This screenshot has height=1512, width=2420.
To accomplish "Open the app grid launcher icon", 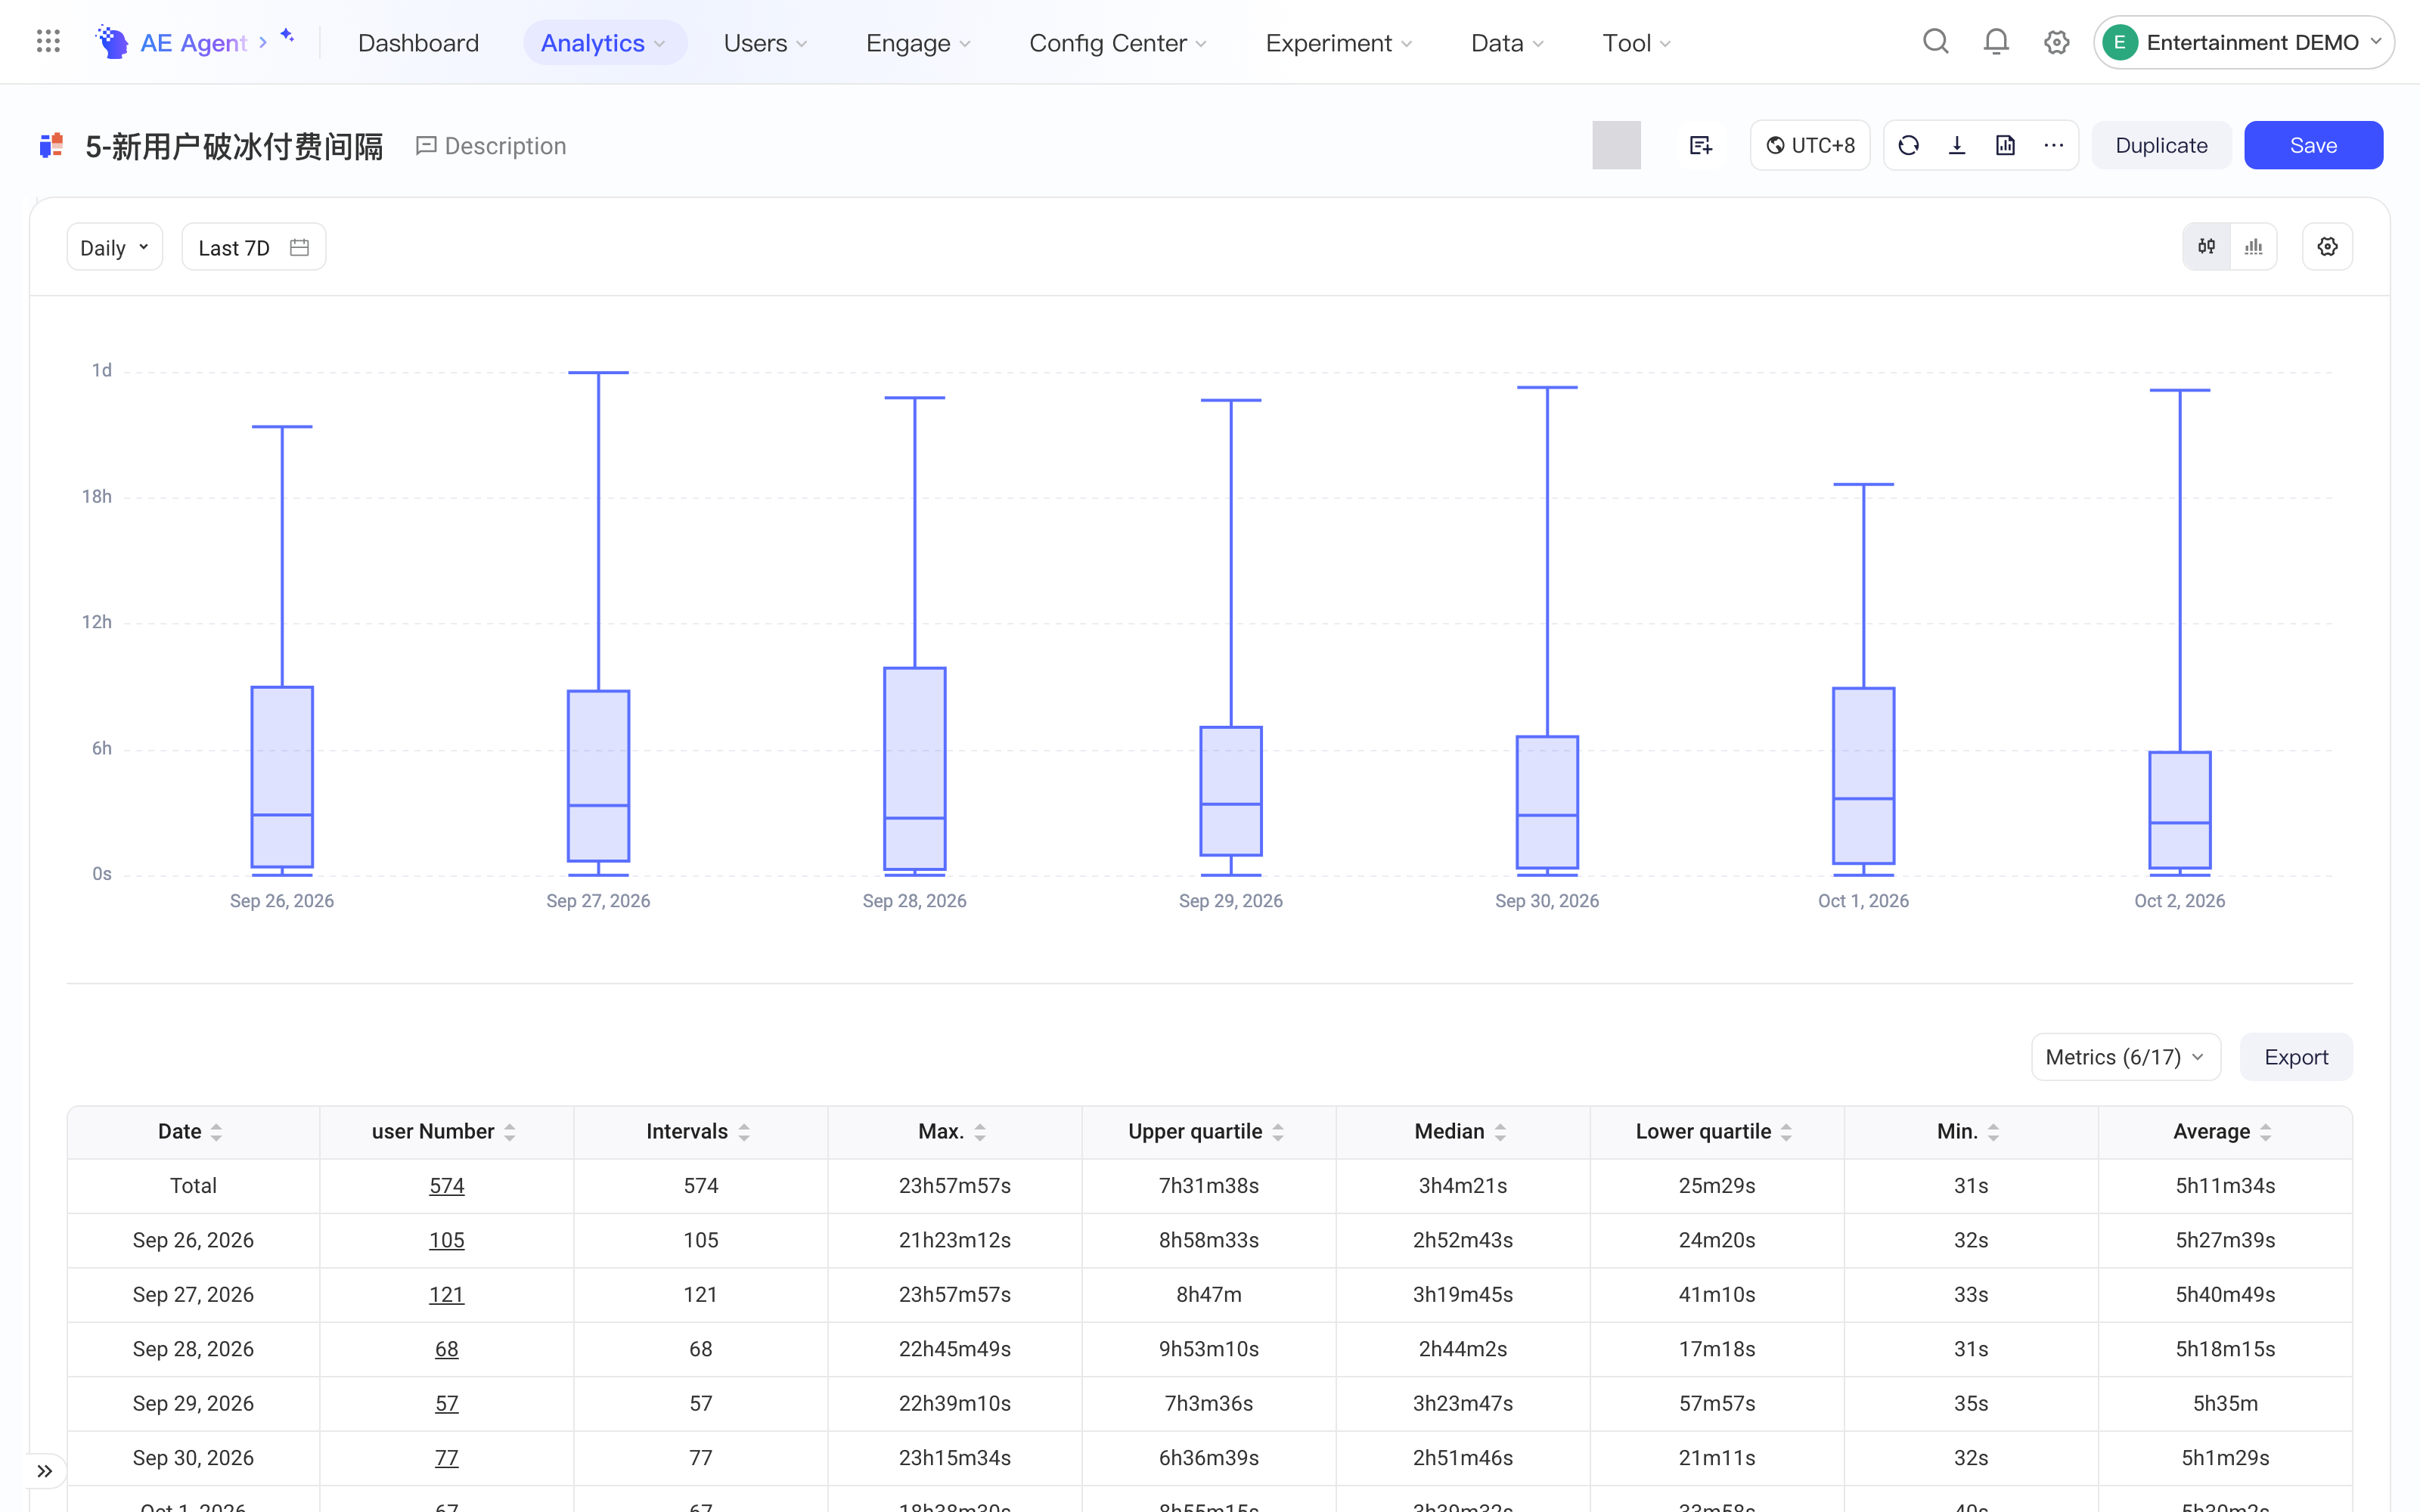I will pyautogui.click(x=48, y=42).
